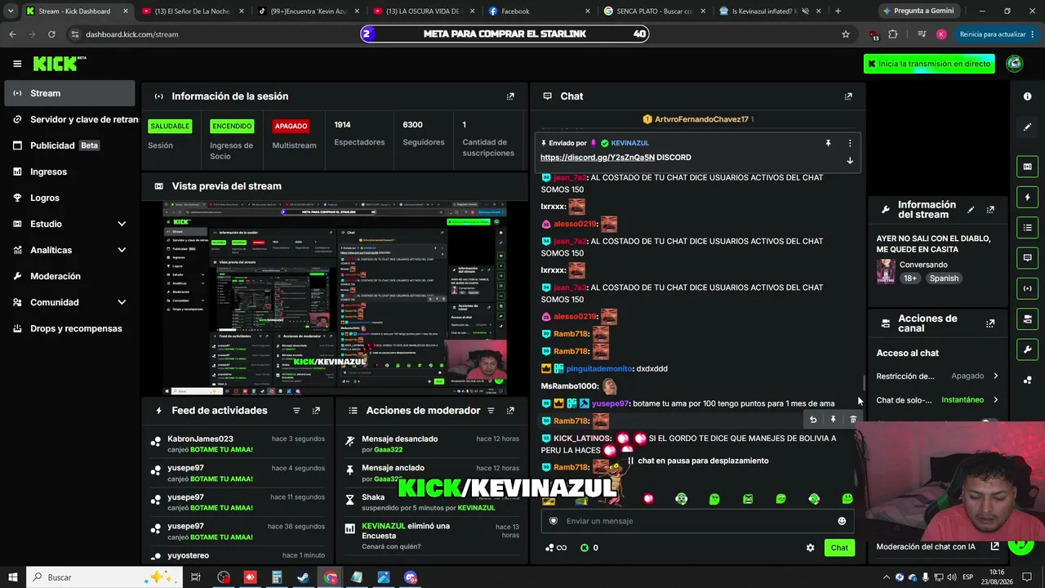Click the Kick logo in the header
Image resolution: width=1045 pixels, height=588 pixels.
tap(60, 64)
